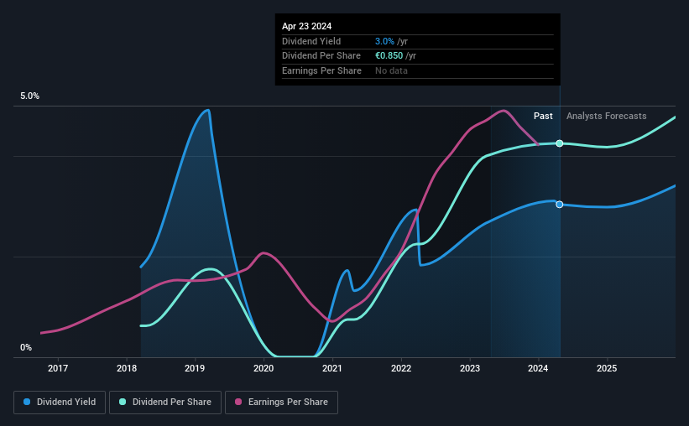Click the teal data point marker at 2024

[560, 143]
